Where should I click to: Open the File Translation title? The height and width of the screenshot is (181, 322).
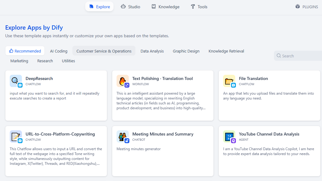(254, 78)
